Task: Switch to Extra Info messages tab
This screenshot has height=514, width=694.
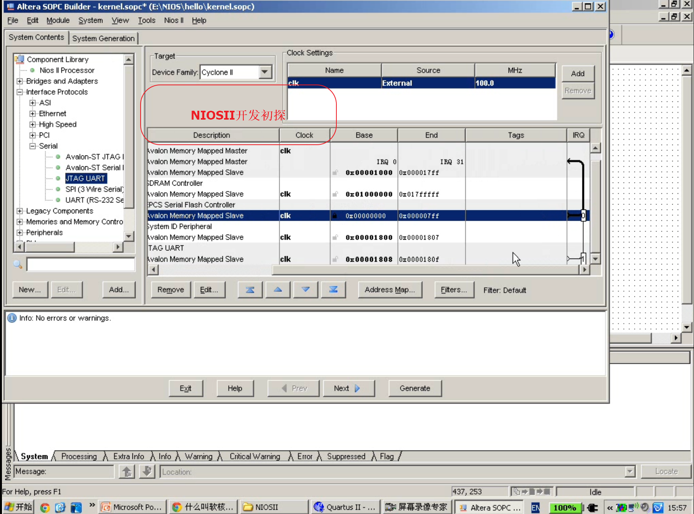Action: pos(129,456)
